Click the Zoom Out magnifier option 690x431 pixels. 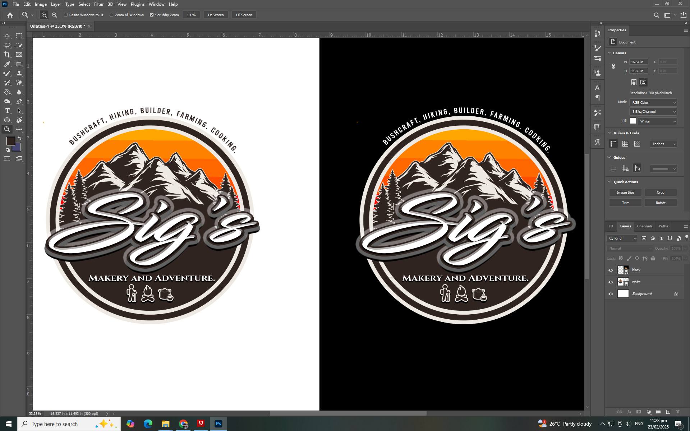coord(55,15)
